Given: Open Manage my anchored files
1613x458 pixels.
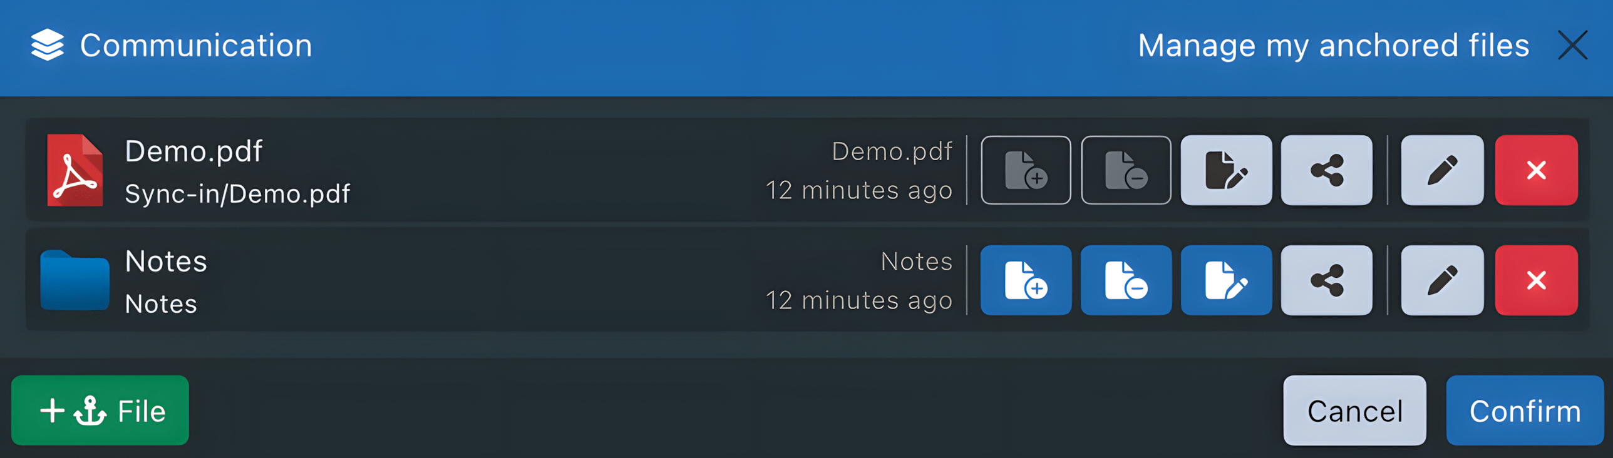Looking at the screenshot, I should coord(1332,44).
